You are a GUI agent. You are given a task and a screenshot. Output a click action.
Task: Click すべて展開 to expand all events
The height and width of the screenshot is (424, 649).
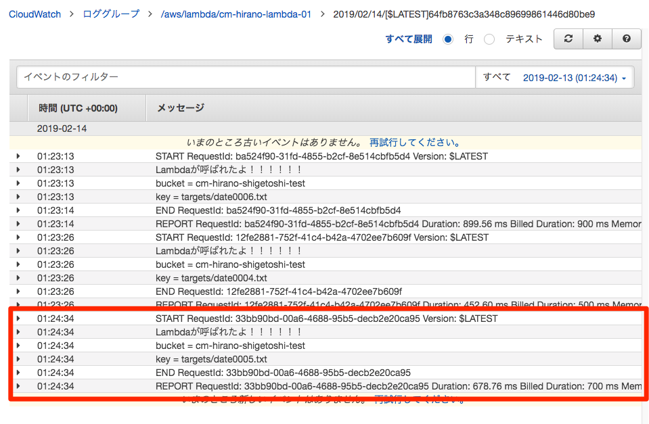tap(409, 39)
